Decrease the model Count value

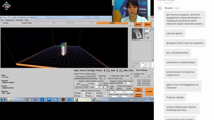[x=144, y=31]
